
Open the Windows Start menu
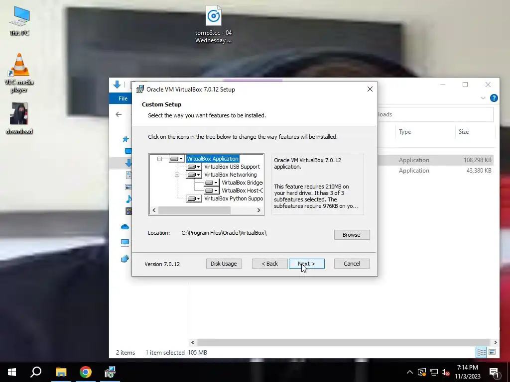pyautogui.click(x=12, y=372)
